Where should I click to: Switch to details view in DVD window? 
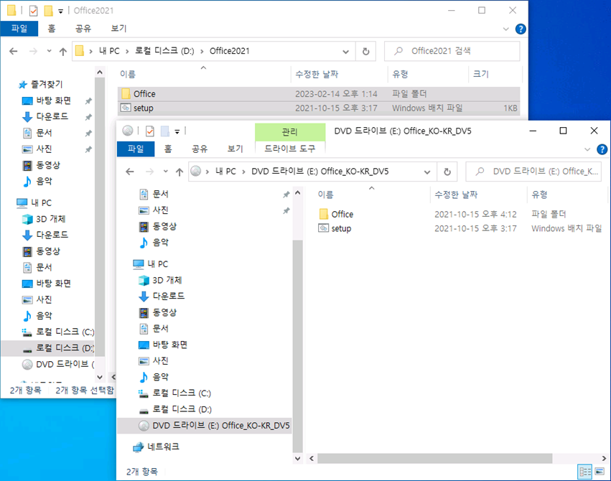585,472
